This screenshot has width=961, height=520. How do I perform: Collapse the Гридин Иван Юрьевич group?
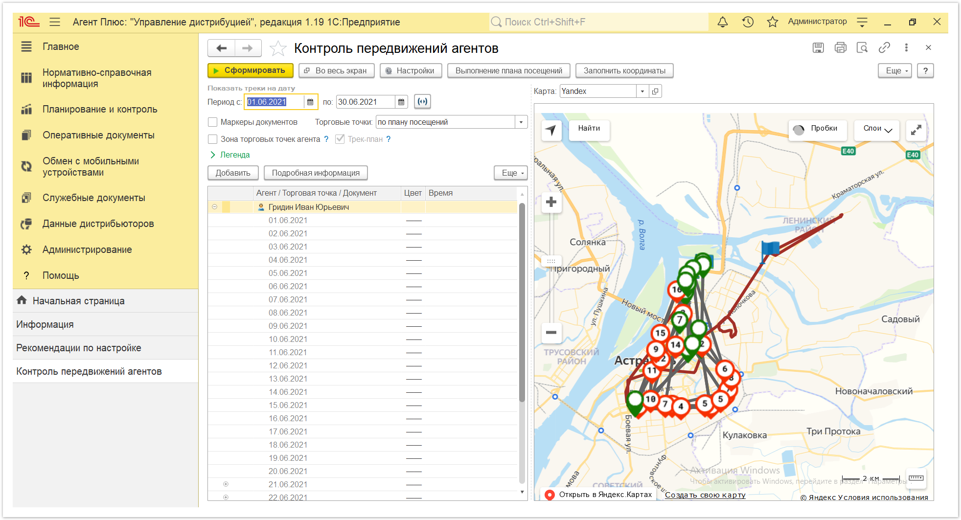point(214,207)
